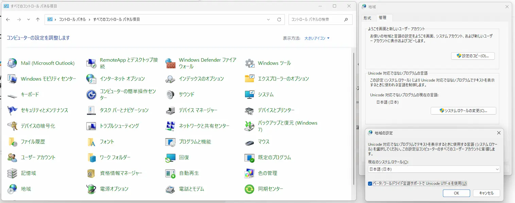Open the Windows ツール gear icon
515x203 pixels.
pos(250,63)
